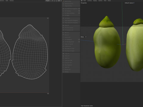Open options gear for UV Rectangularize row

pos(79,42)
